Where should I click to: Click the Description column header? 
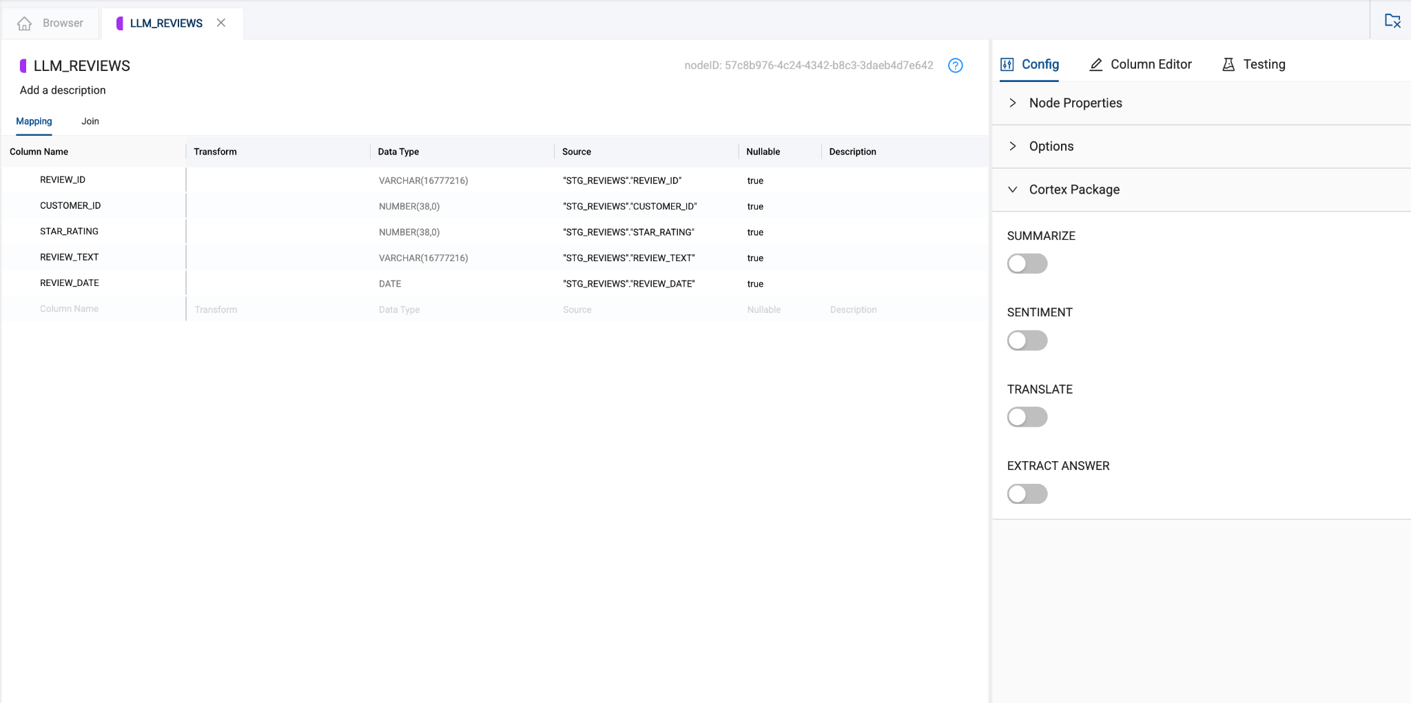pos(853,152)
